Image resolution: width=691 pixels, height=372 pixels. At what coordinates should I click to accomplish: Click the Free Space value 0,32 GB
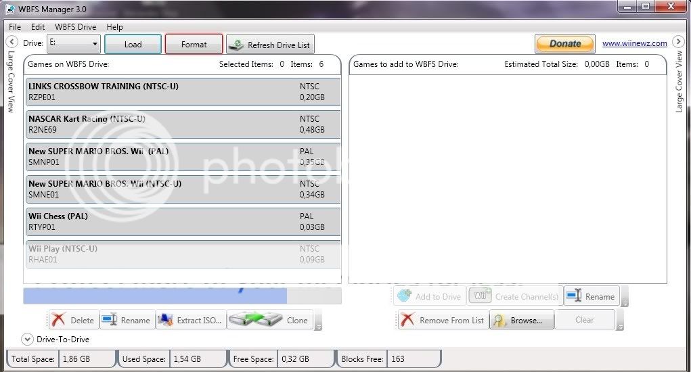[x=295, y=358]
